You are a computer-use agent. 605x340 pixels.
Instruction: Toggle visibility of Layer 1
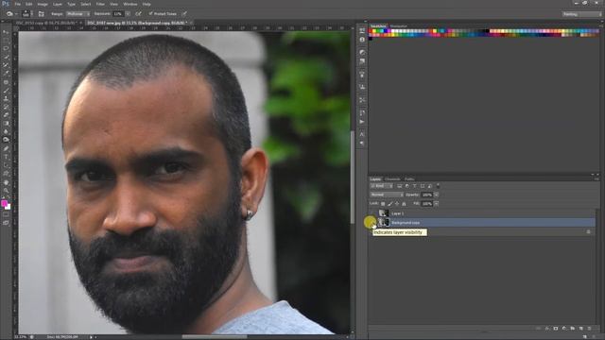[x=372, y=213]
